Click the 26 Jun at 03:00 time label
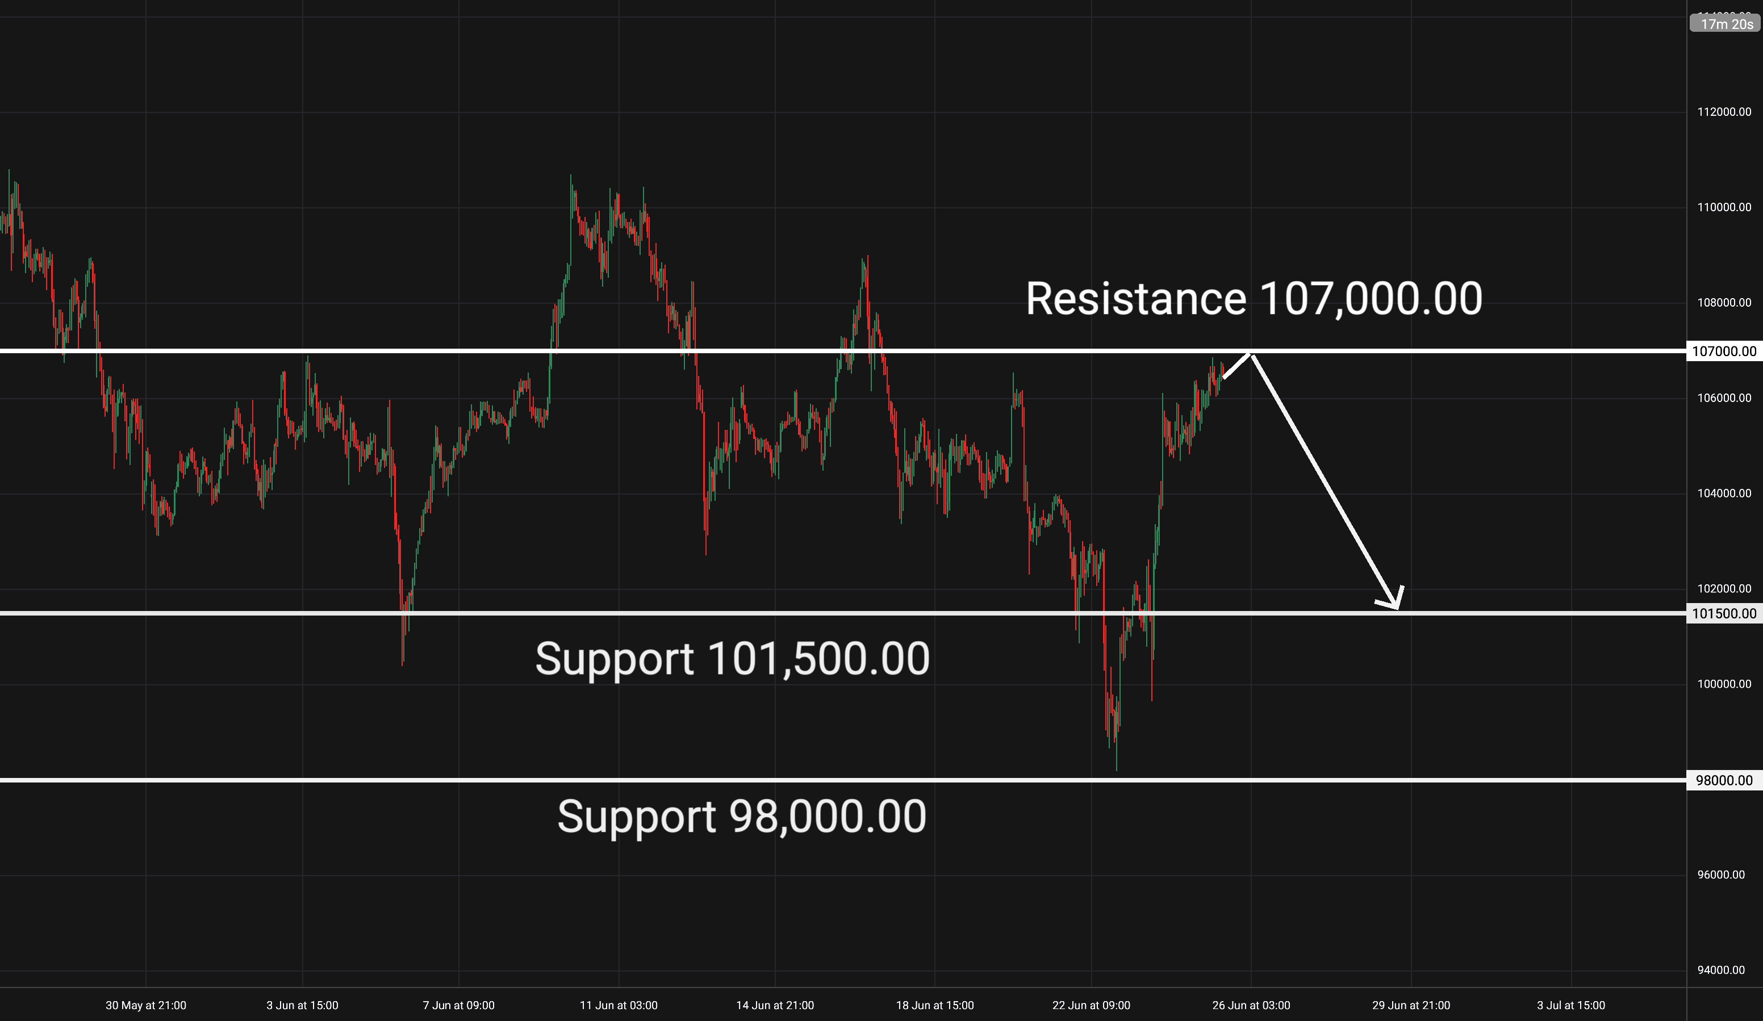Image resolution: width=1763 pixels, height=1021 pixels. click(x=1251, y=1005)
